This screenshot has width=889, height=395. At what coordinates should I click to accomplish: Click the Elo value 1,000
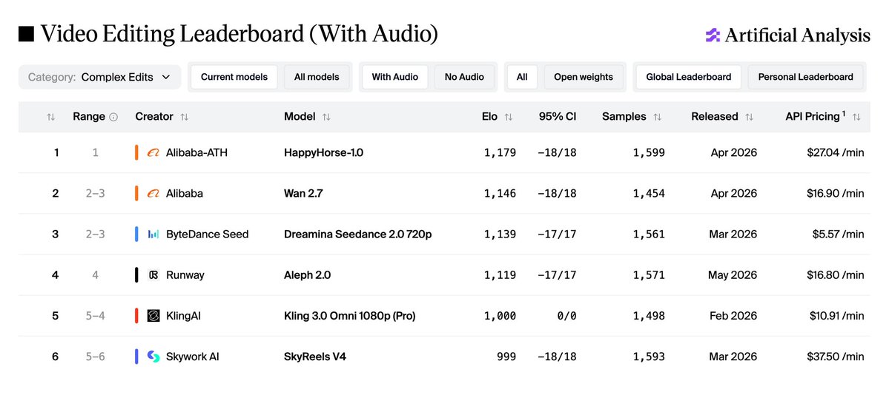[500, 316]
